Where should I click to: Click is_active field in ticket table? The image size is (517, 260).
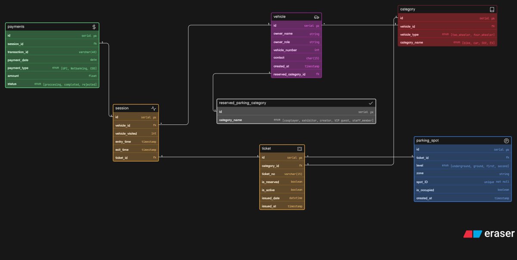pos(282,190)
